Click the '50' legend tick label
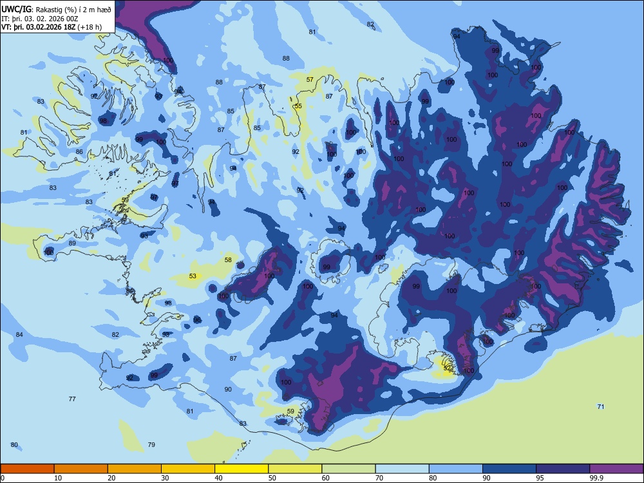Screen dimensions: 644x483 pyautogui.click(x=272, y=478)
